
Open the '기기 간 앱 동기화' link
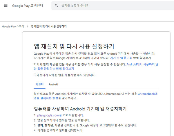[x=121, y=58]
